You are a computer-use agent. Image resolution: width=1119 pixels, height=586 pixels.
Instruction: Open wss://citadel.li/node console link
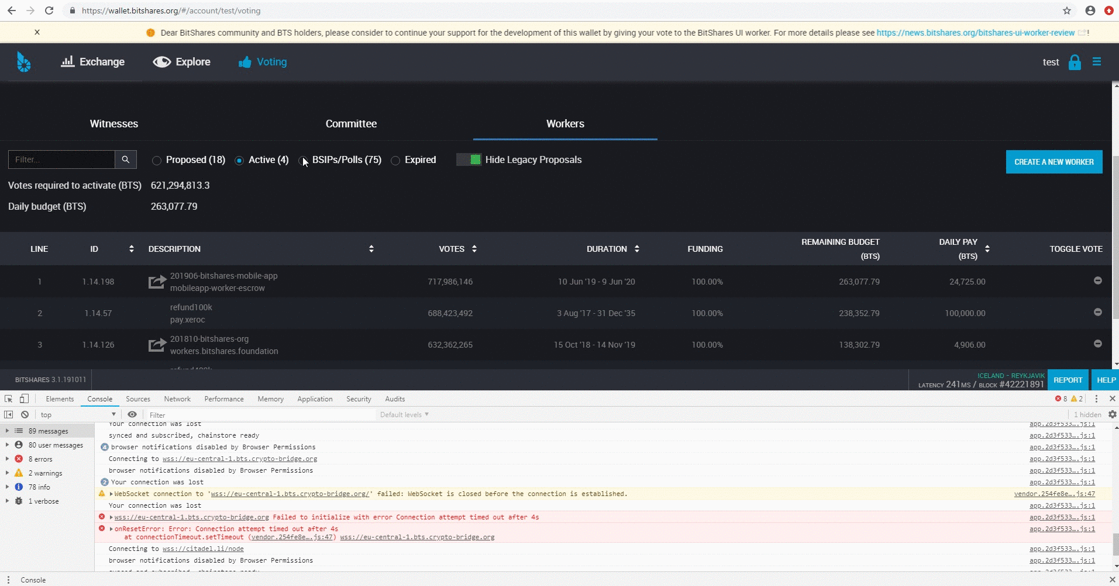[203, 549]
